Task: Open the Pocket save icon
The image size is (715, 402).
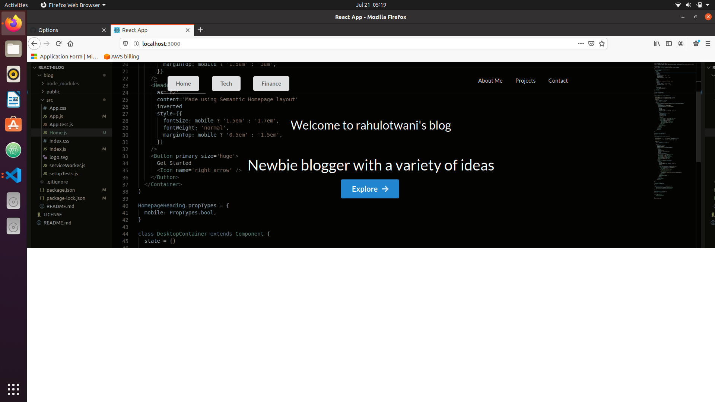Action: (591, 44)
